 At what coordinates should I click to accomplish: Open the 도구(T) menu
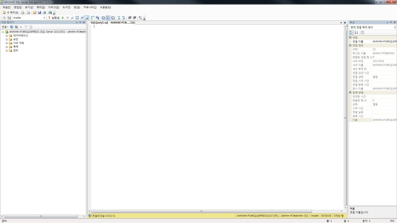point(66,7)
